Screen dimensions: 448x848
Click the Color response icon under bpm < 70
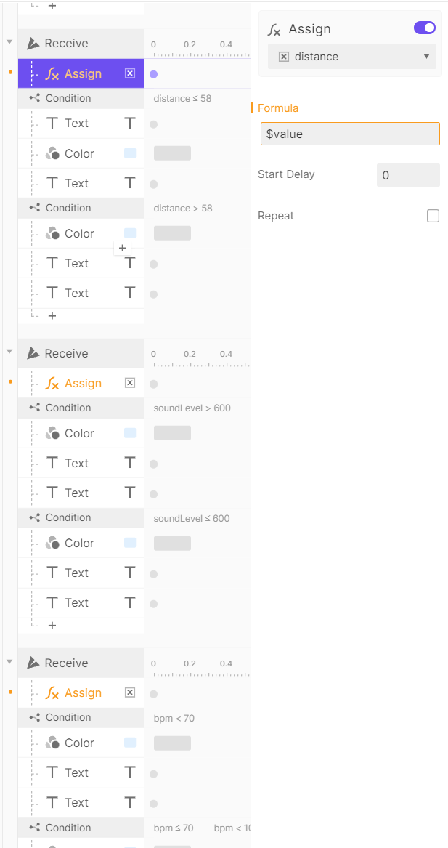click(52, 743)
